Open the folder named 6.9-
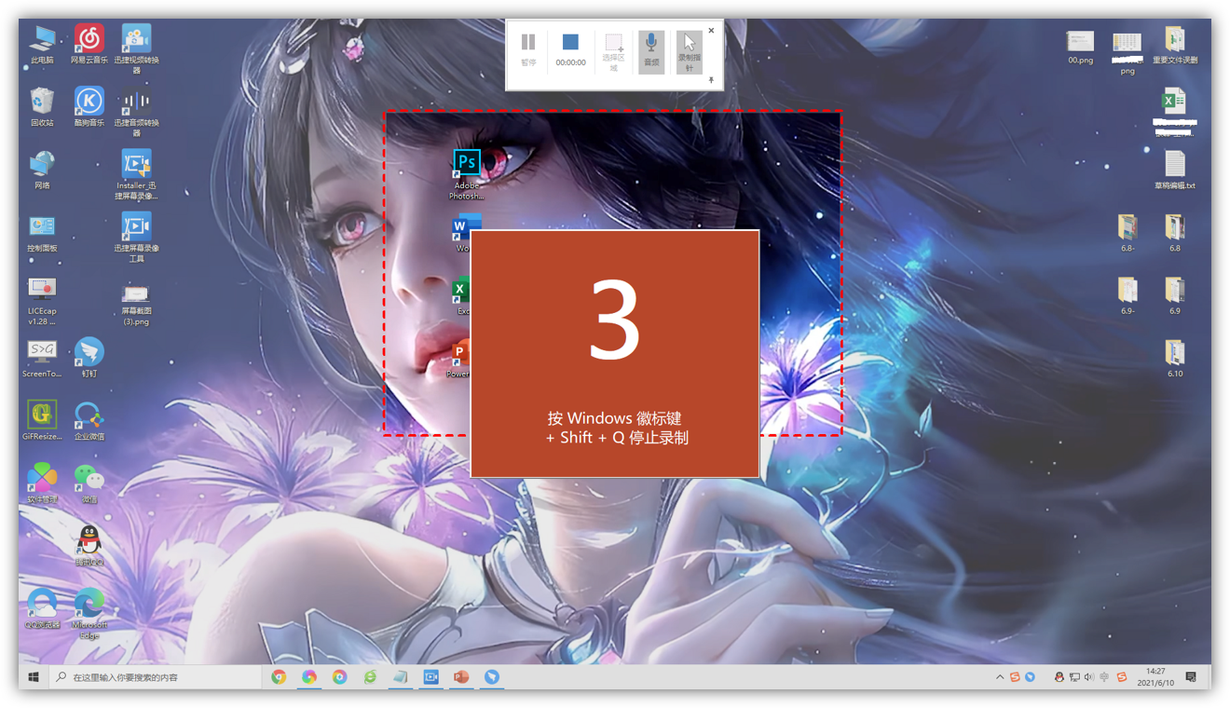The height and width of the screenshot is (708, 1230). coord(1127,296)
